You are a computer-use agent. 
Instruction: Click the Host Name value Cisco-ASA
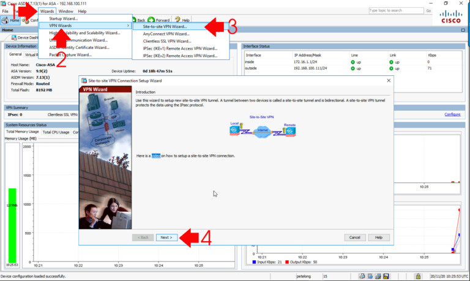45,65
